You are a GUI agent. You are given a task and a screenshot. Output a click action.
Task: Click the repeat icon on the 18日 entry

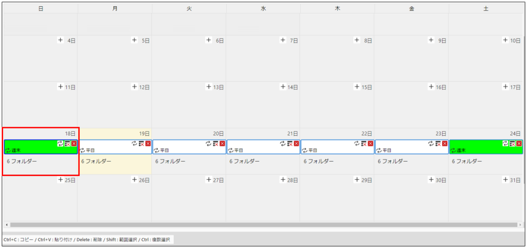click(x=60, y=144)
